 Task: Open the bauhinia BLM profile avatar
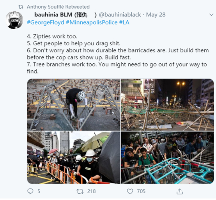coord(14,20)
